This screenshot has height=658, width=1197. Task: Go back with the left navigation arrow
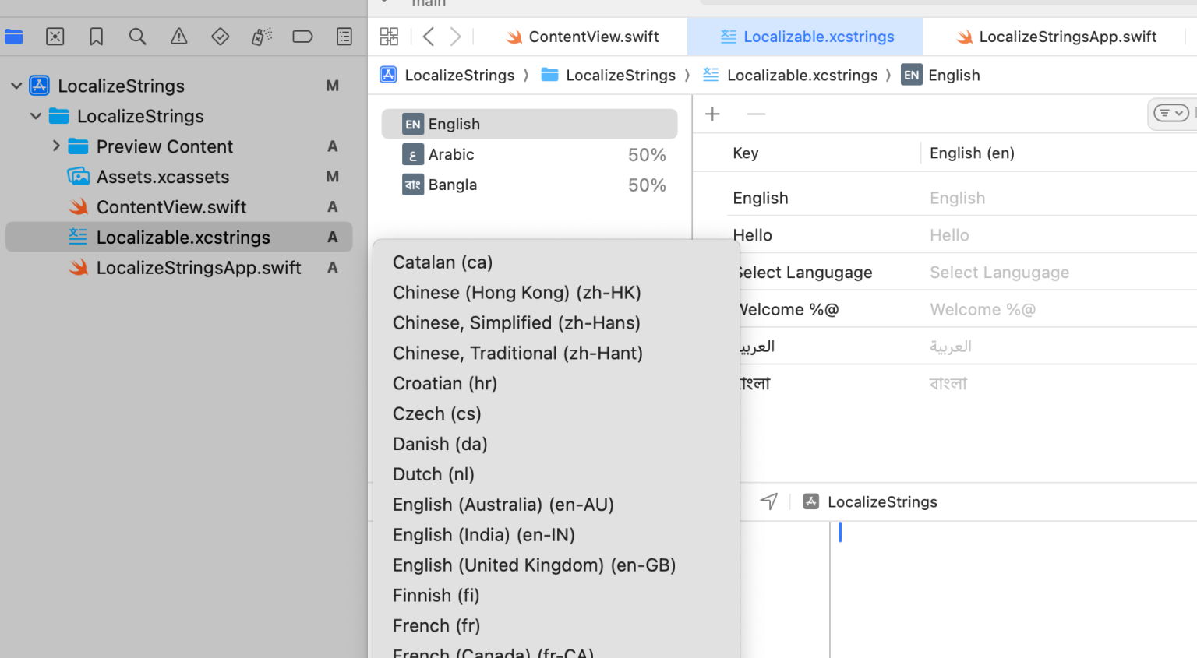[429, 37]
